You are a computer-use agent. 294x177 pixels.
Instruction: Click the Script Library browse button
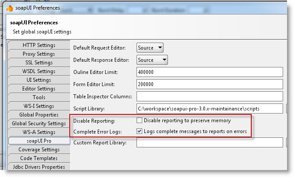click(x=287, y=109)
